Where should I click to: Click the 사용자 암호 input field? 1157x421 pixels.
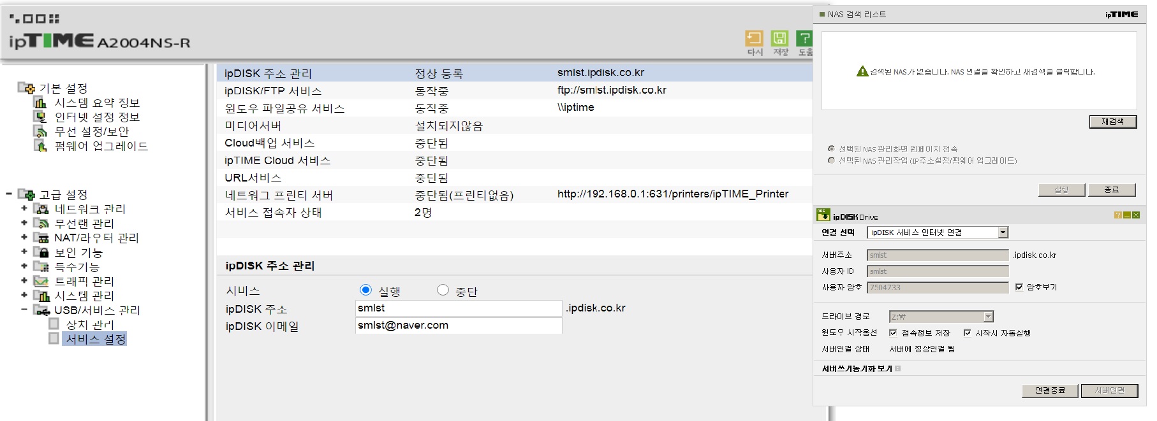938,287
